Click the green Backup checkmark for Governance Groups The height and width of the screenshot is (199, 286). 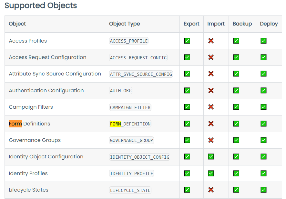[236, 140]
